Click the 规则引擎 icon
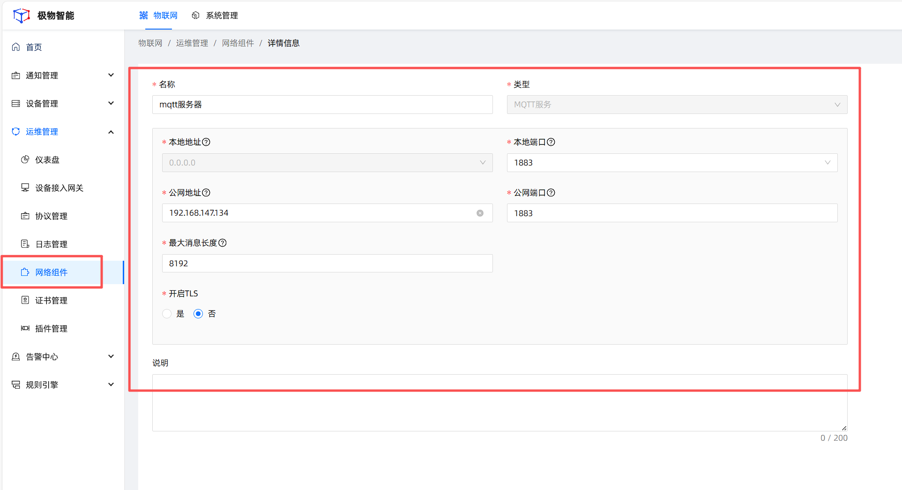This screenshot has width=902, height=490. click(16, 385)
